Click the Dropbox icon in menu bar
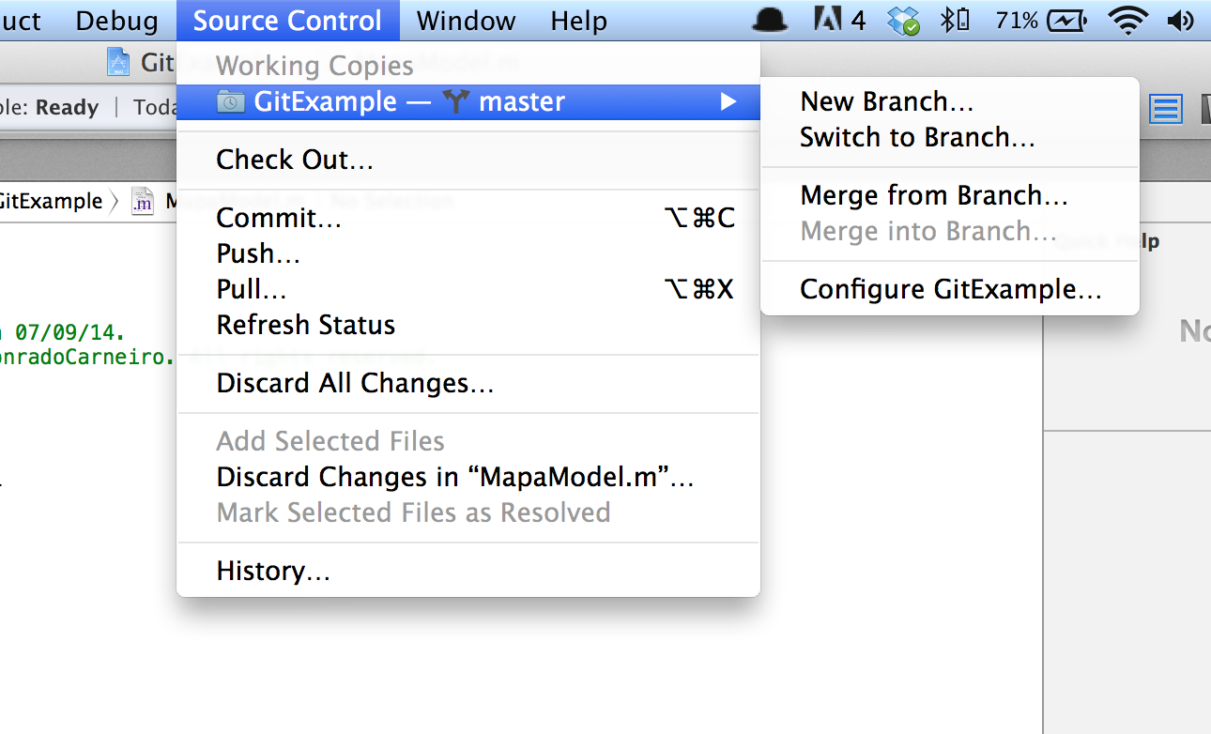This screenshot has width=1211, height=734. point(906,21)
